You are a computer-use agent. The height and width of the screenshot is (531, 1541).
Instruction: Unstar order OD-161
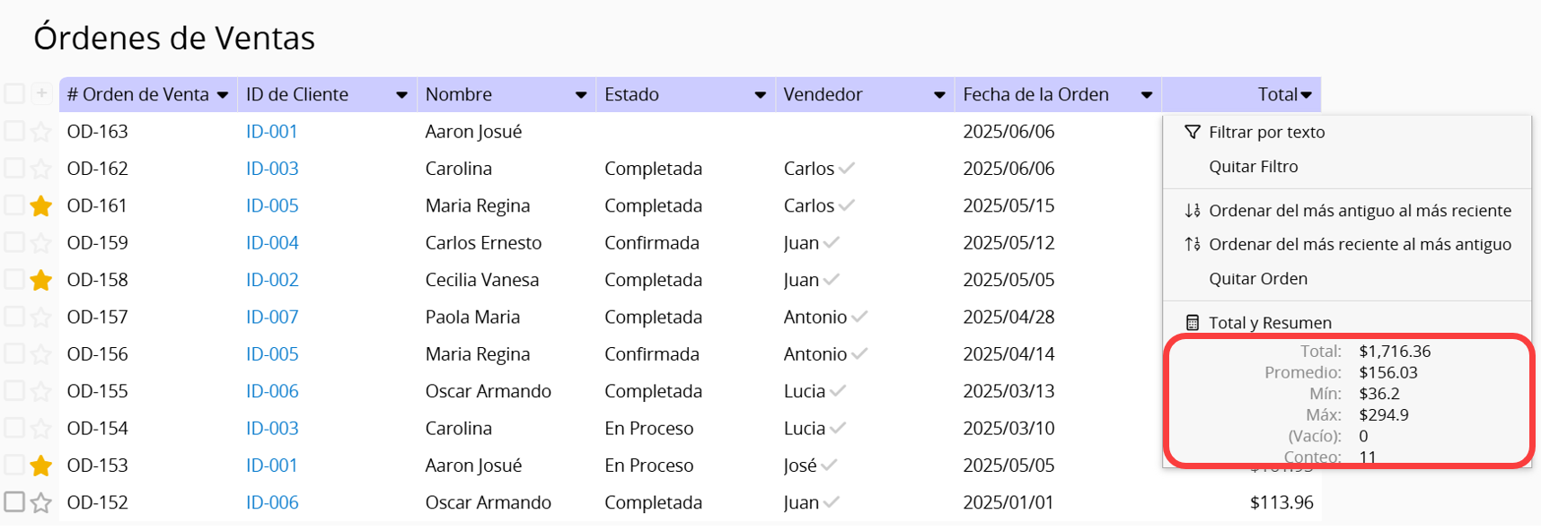(x=40, y=206)
